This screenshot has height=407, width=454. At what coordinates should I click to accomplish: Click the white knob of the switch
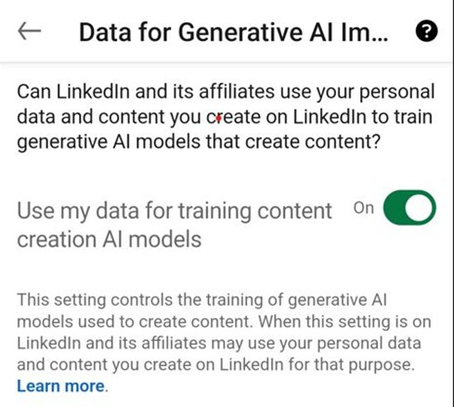[420, 208]
